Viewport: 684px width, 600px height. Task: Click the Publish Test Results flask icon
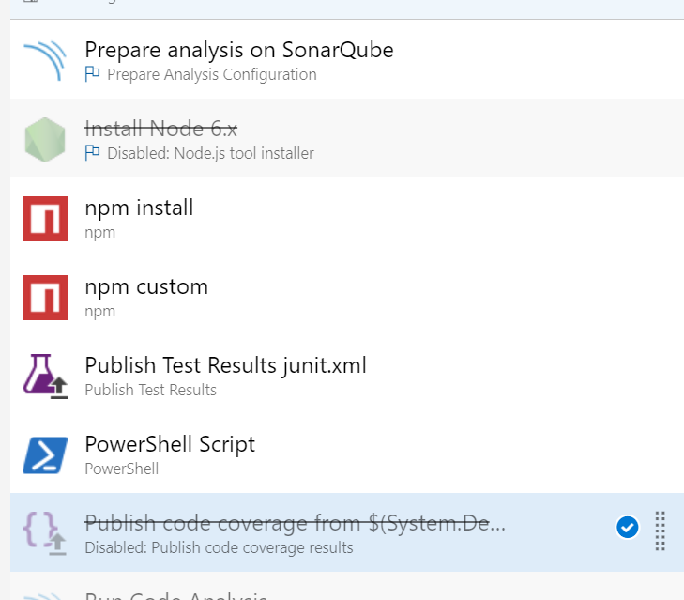[x=45, y=376]
